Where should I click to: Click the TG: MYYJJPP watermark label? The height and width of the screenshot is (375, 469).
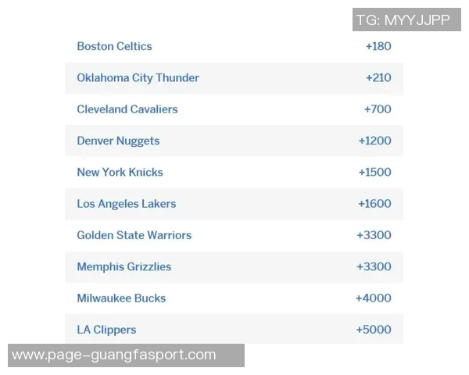coord(404,20)
